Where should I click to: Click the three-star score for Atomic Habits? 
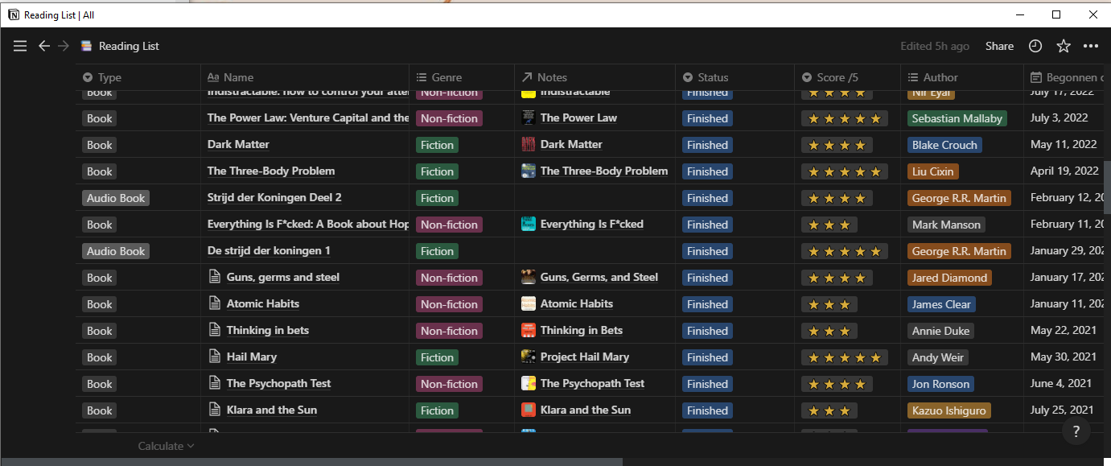click(x=829, y=304)
